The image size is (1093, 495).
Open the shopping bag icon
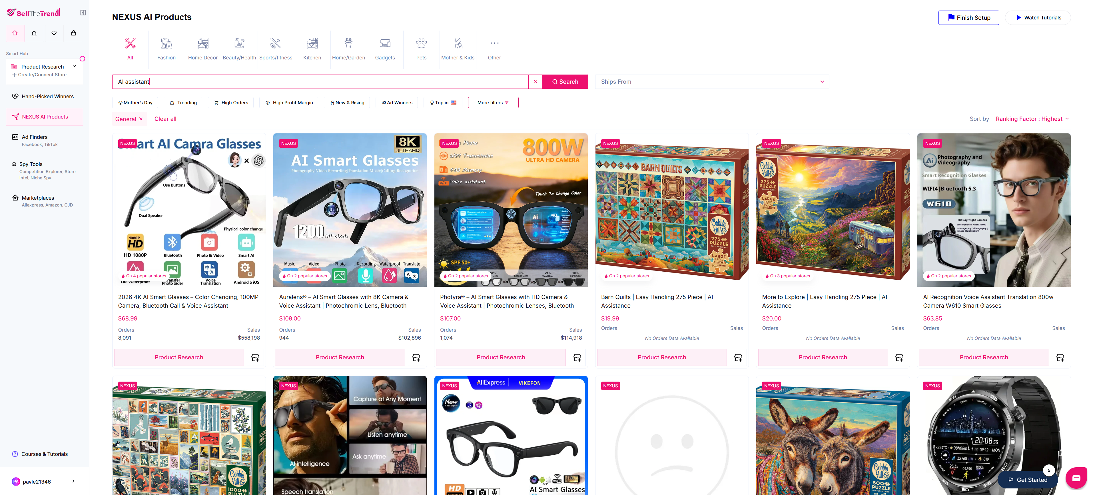pyautogui.click(x=73, y=33)
